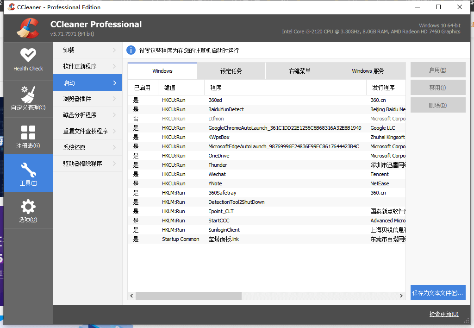Select the disabled ctfmon startup entry
474x328 pixels.
click(x=218, y=119)
